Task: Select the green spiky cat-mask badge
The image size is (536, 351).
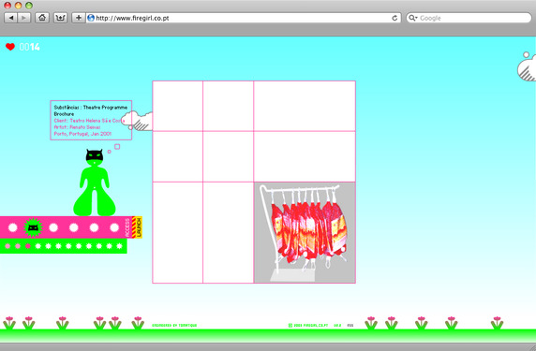Action: tap(33, 227)
